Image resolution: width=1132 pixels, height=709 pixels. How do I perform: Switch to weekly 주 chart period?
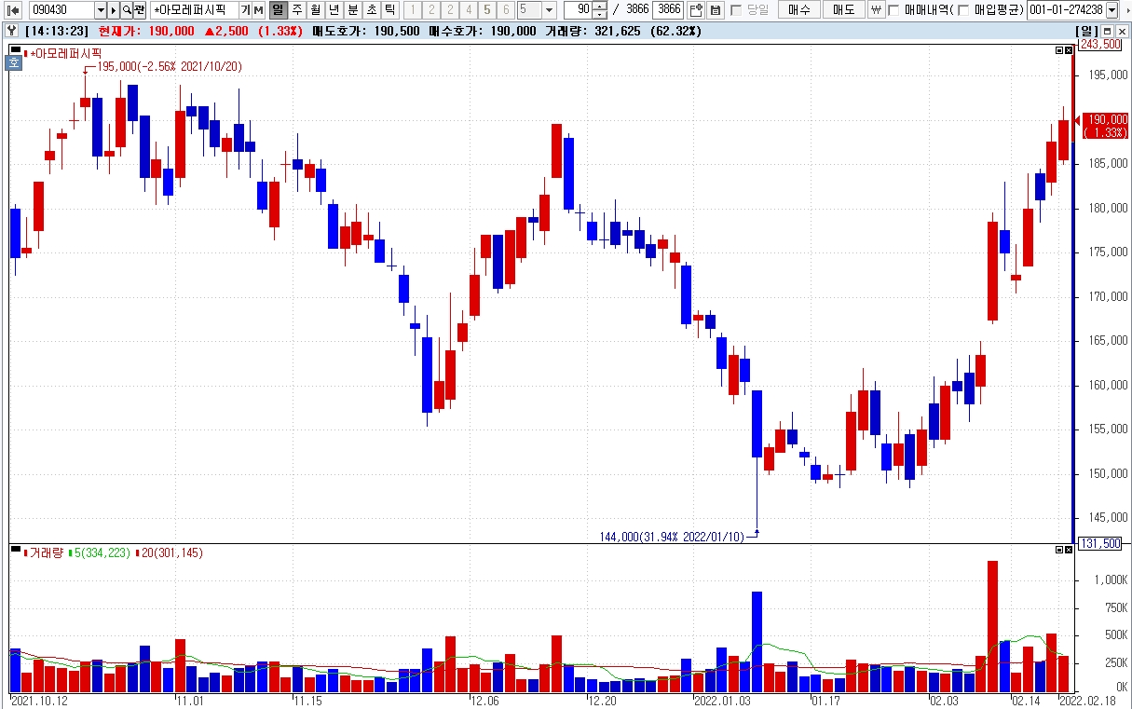point(296,10)
